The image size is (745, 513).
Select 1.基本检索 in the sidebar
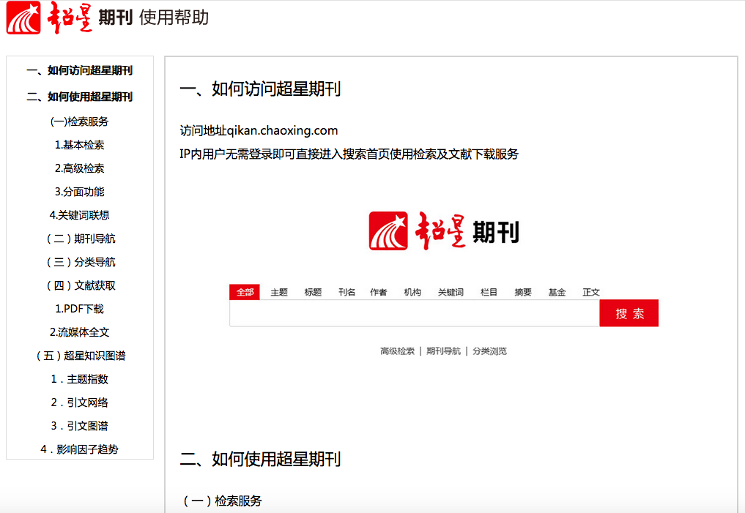pyautogui.click(x=79, y=145)
